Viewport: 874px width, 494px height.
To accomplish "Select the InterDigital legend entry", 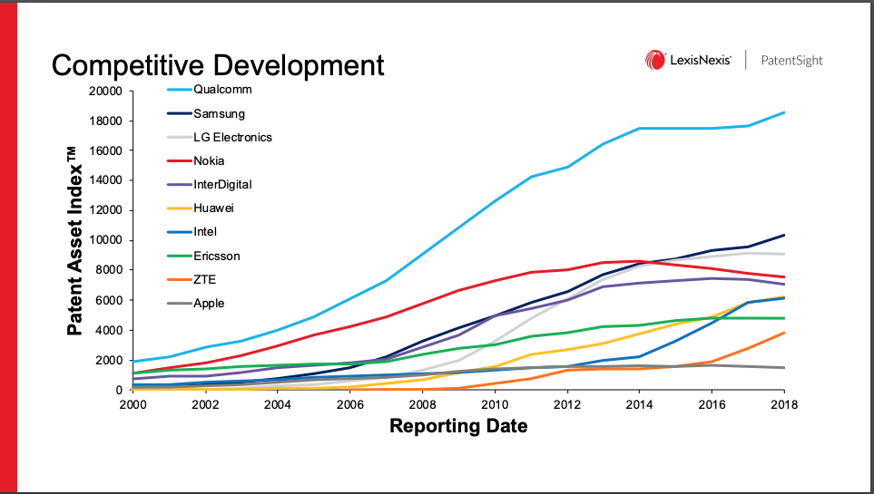I will tap(222, 185).
